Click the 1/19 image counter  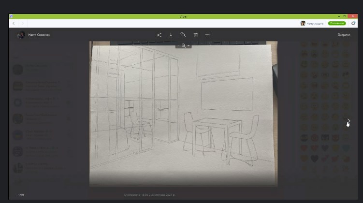[x=21, y=195]
